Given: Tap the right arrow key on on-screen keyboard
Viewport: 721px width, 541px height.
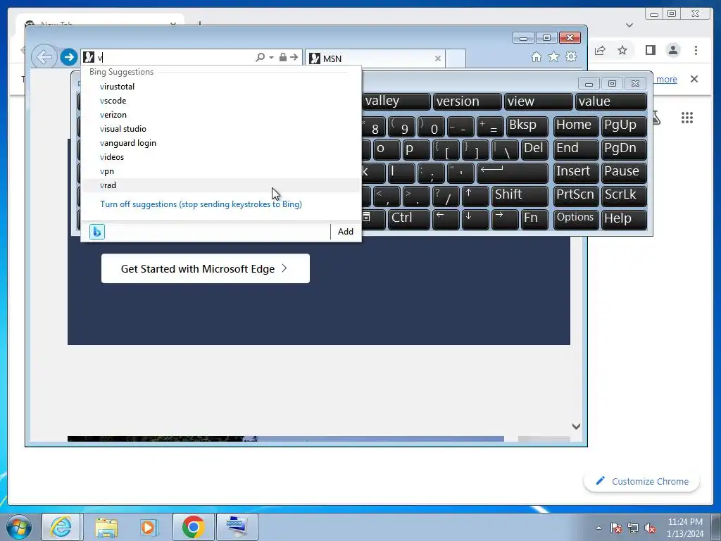Looking at the screenshot, I should [x=505, y=219].
